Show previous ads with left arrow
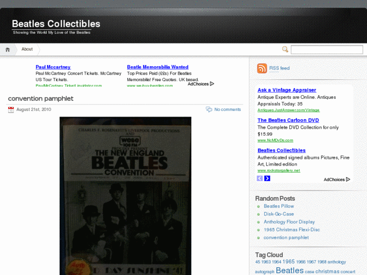The image size is (367, 275). point(260,178)
